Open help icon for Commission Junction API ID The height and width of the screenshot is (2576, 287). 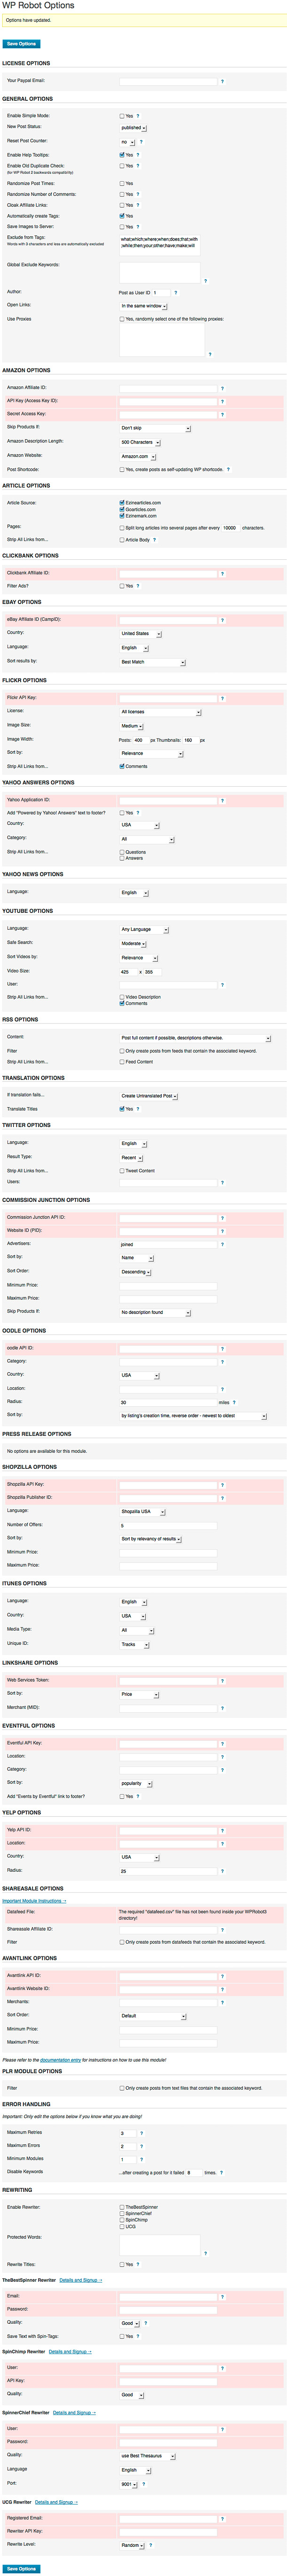(222, 1218)
